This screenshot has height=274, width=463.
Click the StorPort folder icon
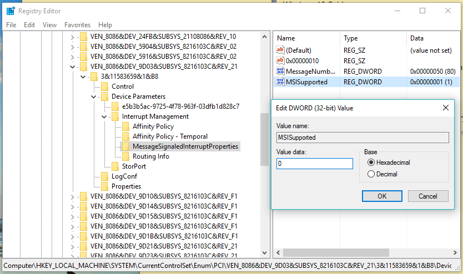click(x=115, y=166)
